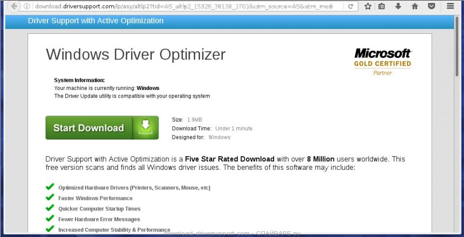Click the Microsoft Gold Certified Partner logo

tap(382, 61)
